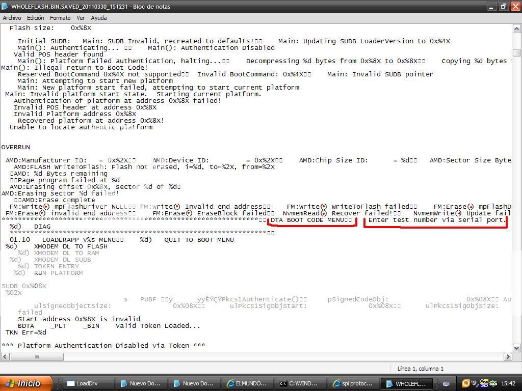522x391 pixels.
Task: Click the orange circular system tray icon
Action: (465, 383)
